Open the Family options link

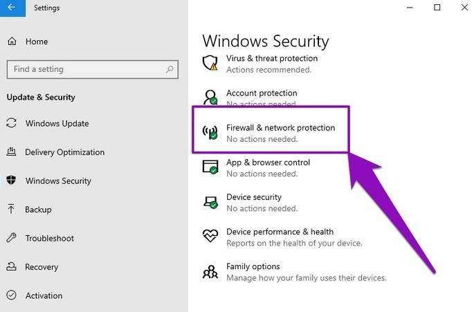click(253, 266)
